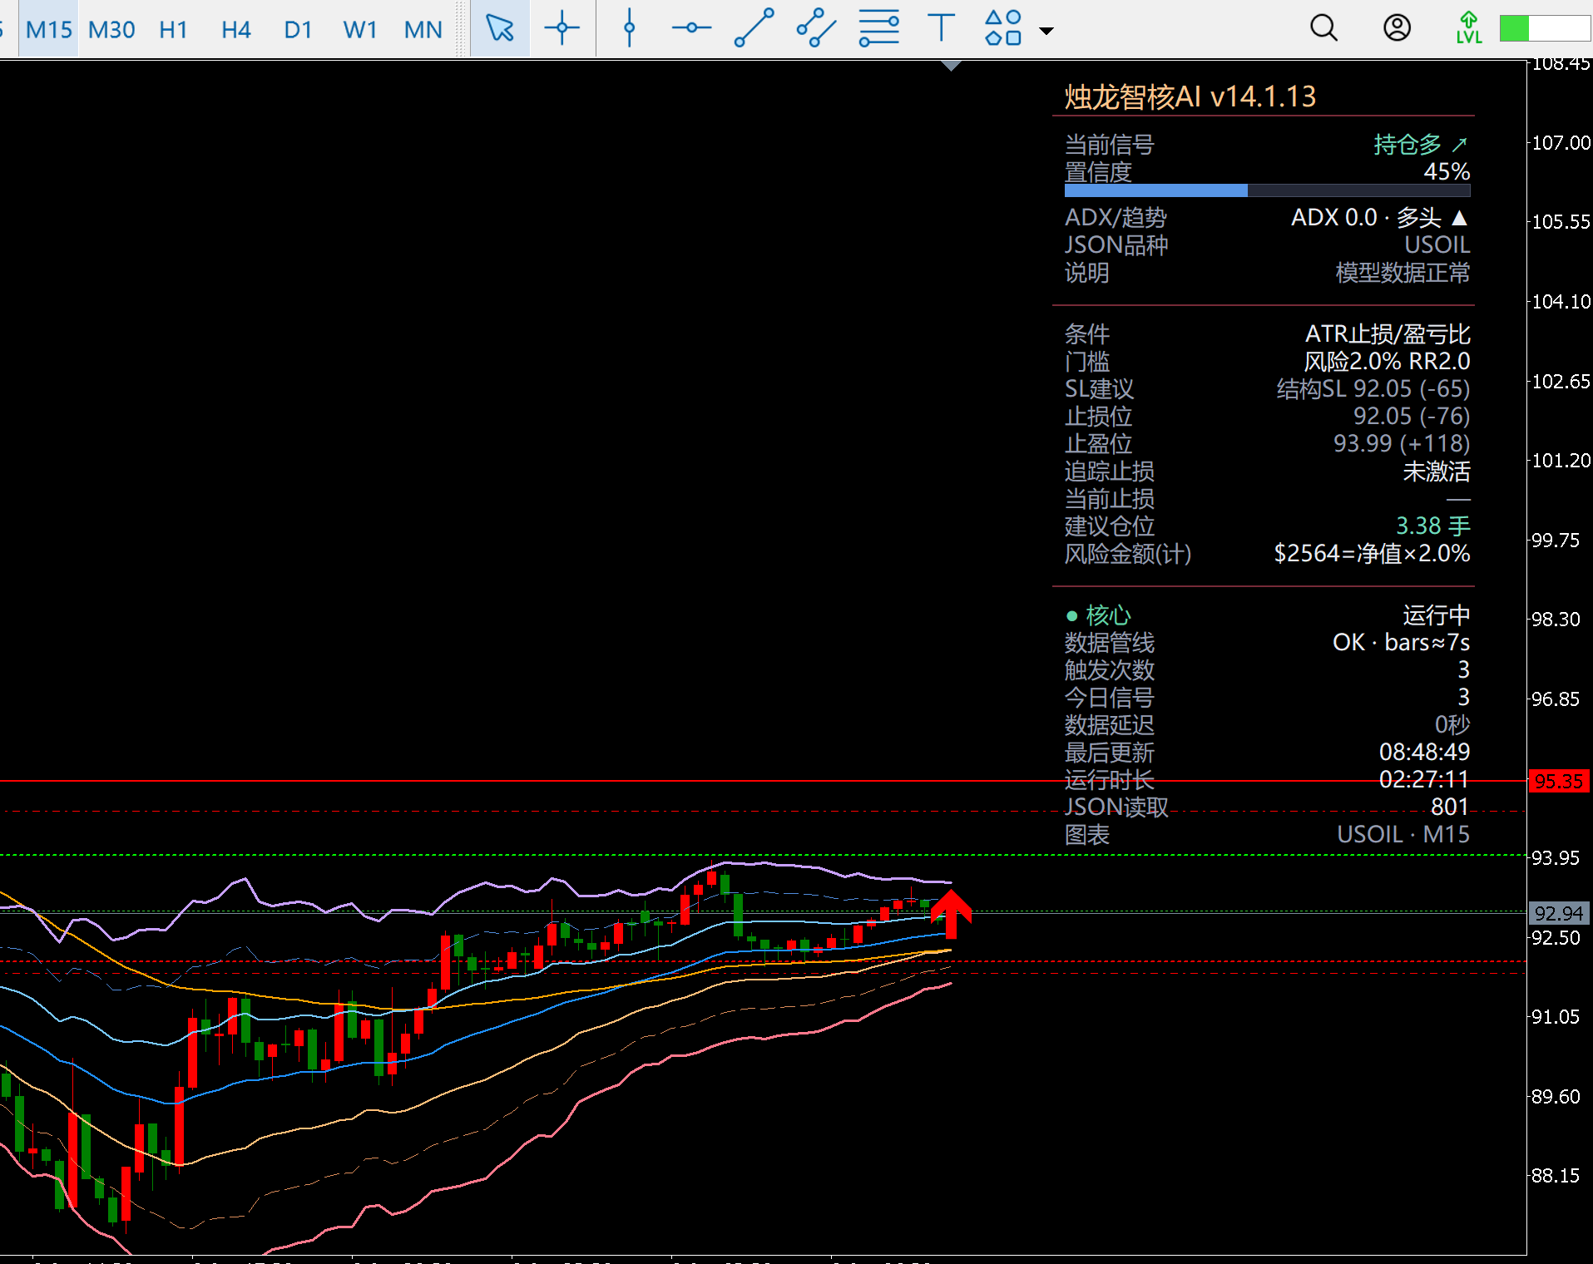Click the ATR止损/盈亏比 condition value
This screenshot has height=1264, width=1593.
(1388, 334)
